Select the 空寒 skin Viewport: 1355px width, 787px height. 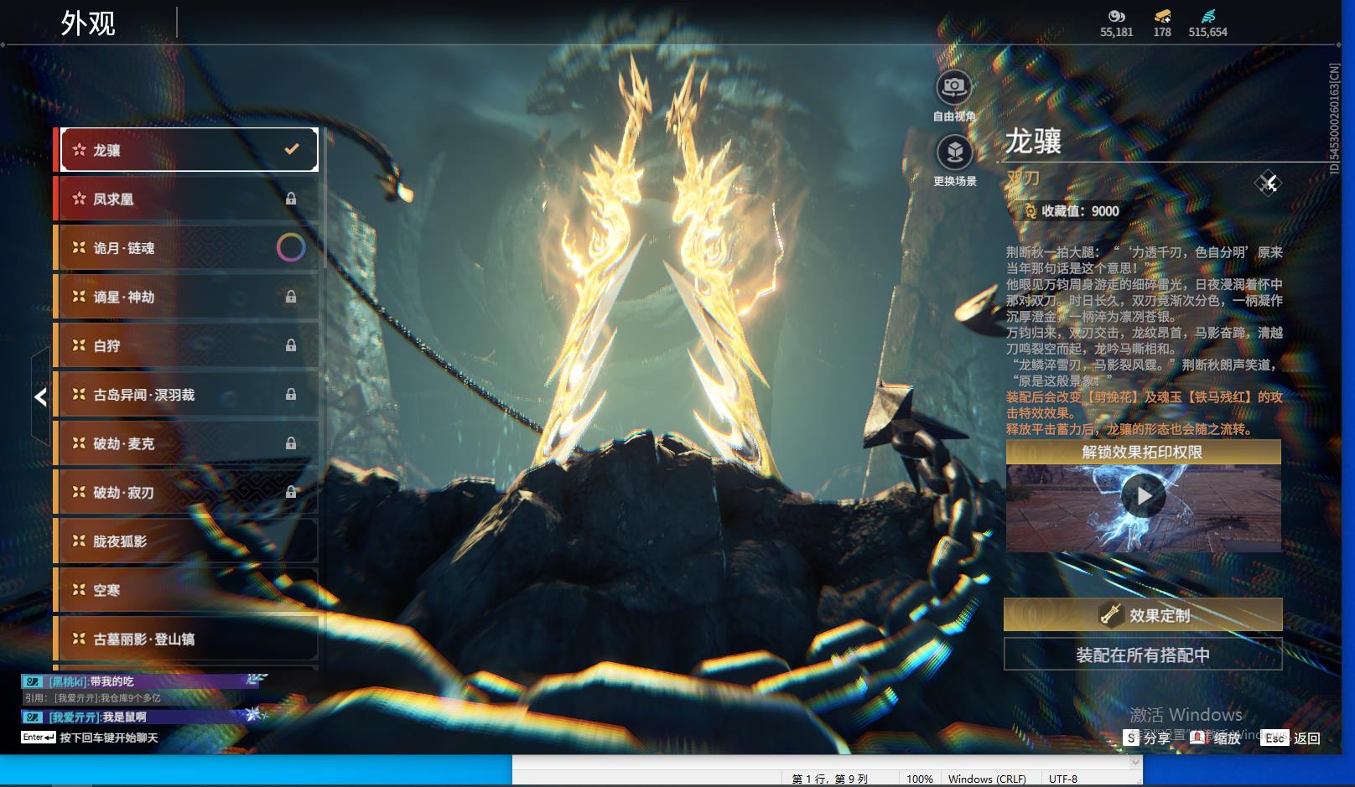click(186, 589)
